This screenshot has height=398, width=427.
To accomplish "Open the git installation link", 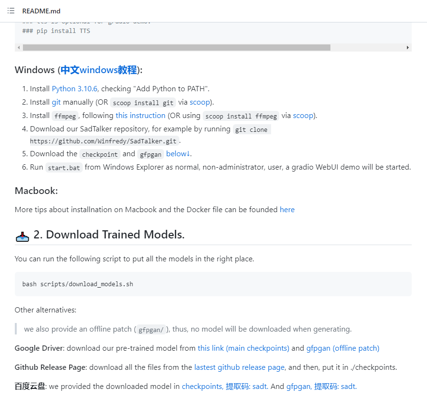I will pos(56,102).
